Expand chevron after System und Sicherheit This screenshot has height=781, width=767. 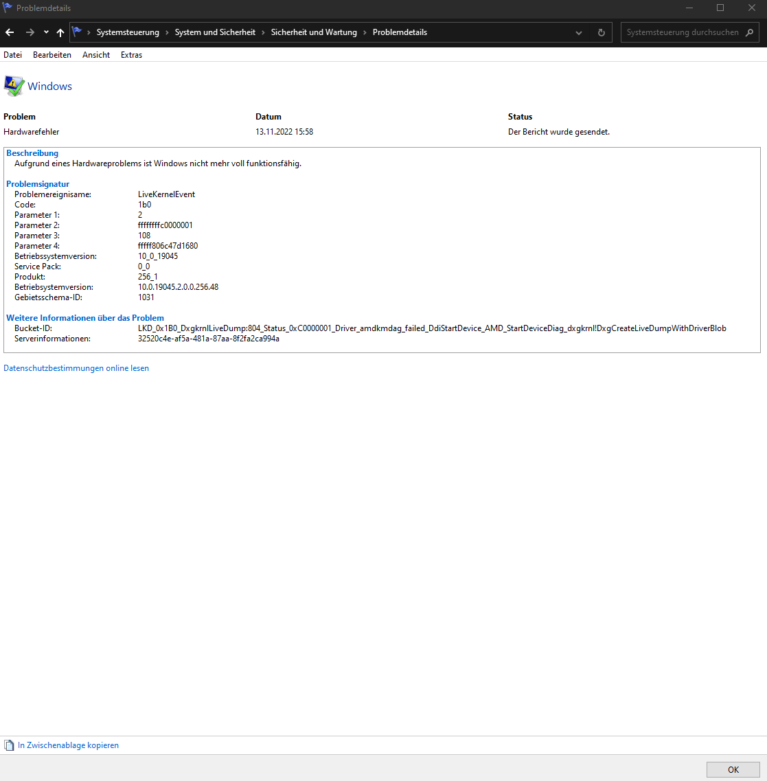click(x=263, y=32)
